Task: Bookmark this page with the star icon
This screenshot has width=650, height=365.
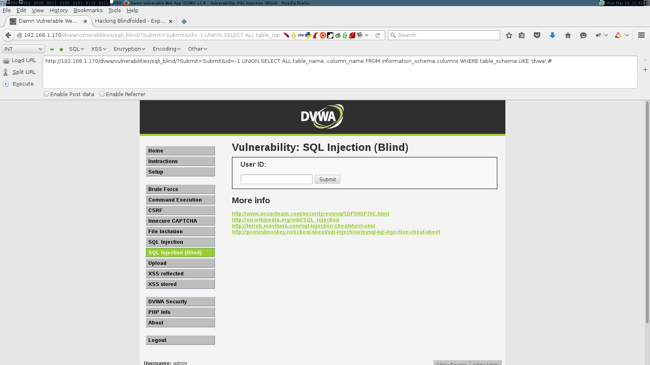Action: pyautogui.click(x=509, y=35)
